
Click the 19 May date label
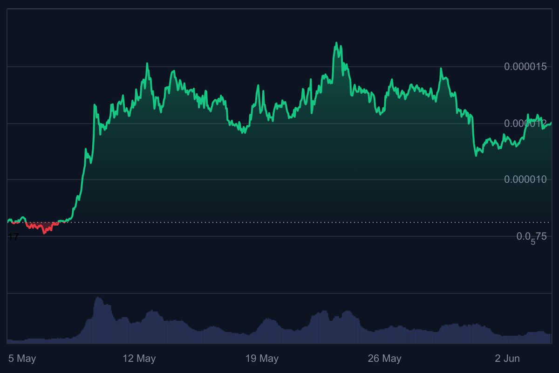262,359
